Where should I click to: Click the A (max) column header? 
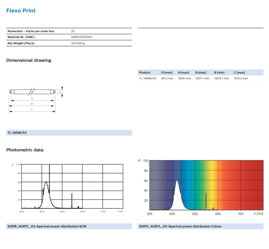coord(183,72)
